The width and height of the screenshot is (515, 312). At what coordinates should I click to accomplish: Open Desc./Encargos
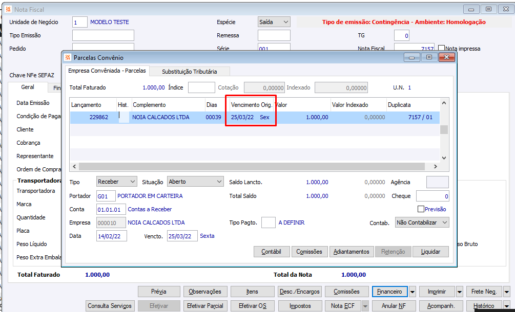point(300,292)
